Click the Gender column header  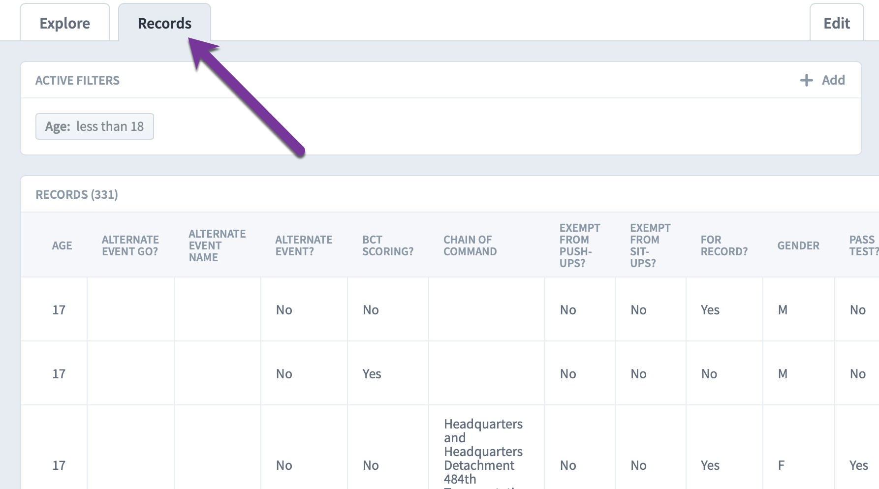tap(798, 245)
